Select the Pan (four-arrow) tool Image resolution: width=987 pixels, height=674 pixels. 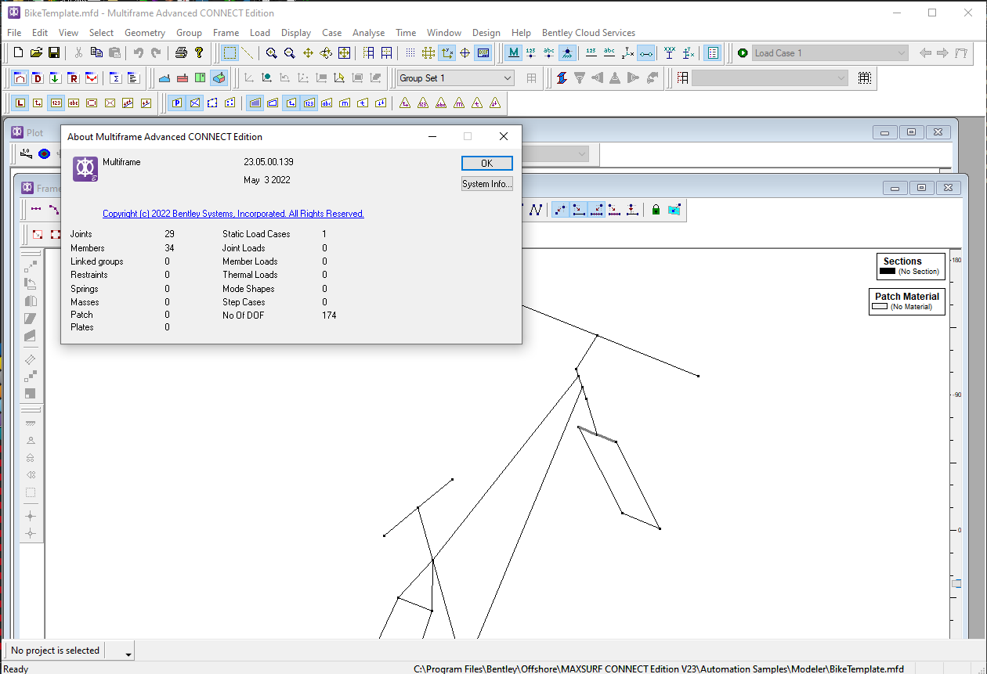(x=308, y=53)
